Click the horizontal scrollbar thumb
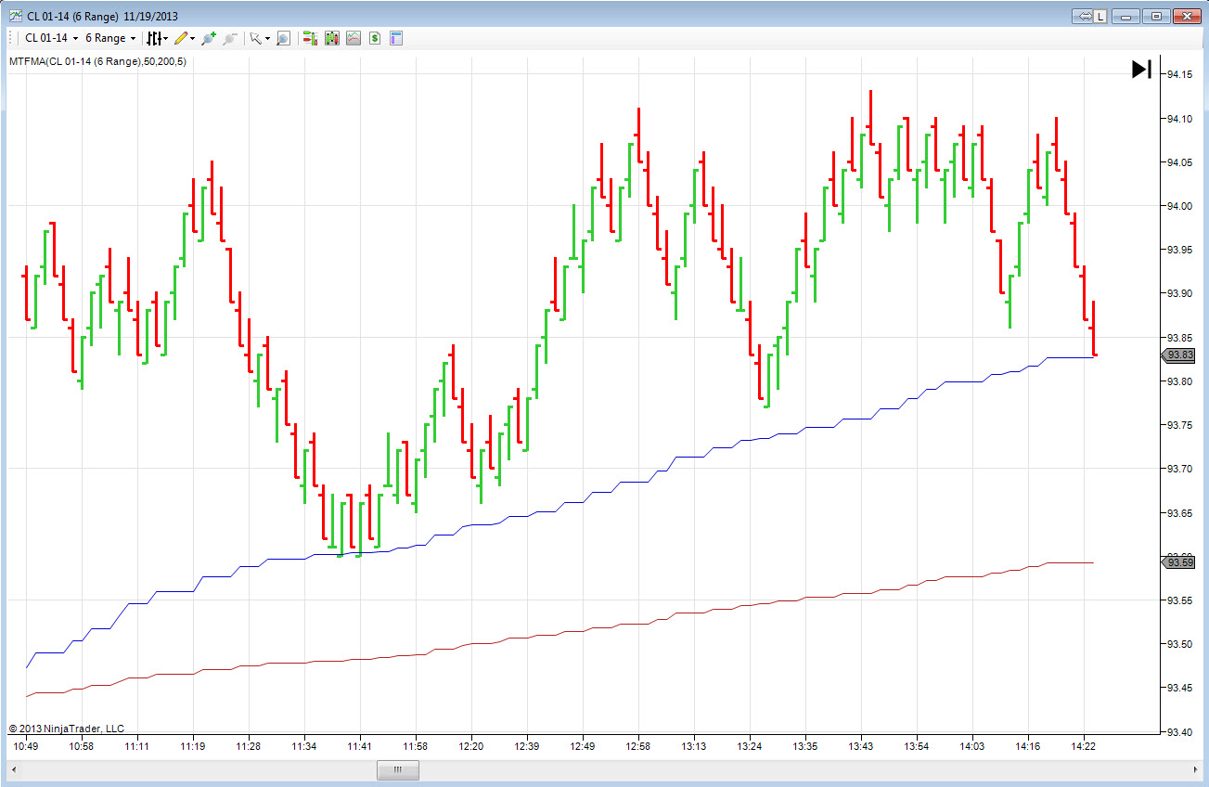The width and height of the screenshot is (1209, 787). click(x=397, y=769)
